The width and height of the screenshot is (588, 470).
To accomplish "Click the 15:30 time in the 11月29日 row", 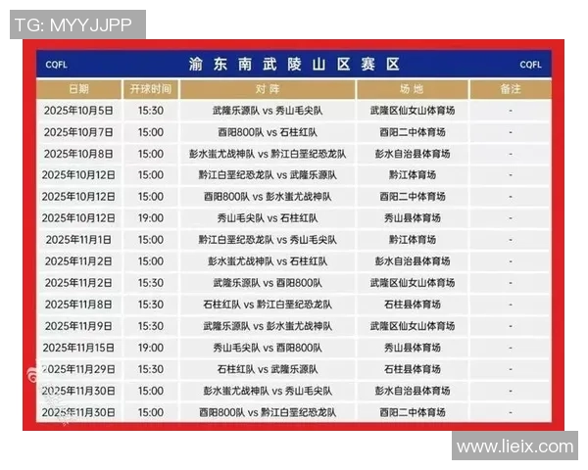I will pos(151,369).
